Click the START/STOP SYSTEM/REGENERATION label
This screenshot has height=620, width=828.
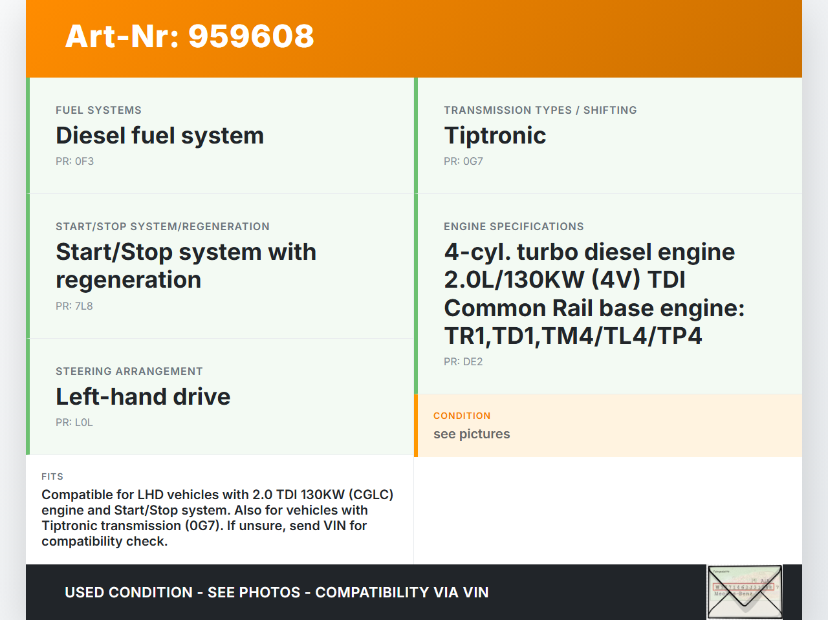coord(162,227)
